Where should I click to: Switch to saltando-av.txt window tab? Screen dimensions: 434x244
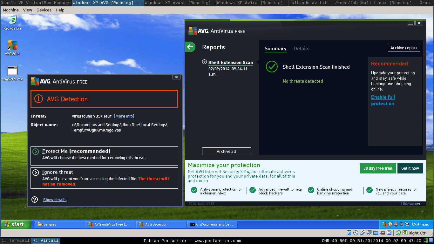pos(325,3)
